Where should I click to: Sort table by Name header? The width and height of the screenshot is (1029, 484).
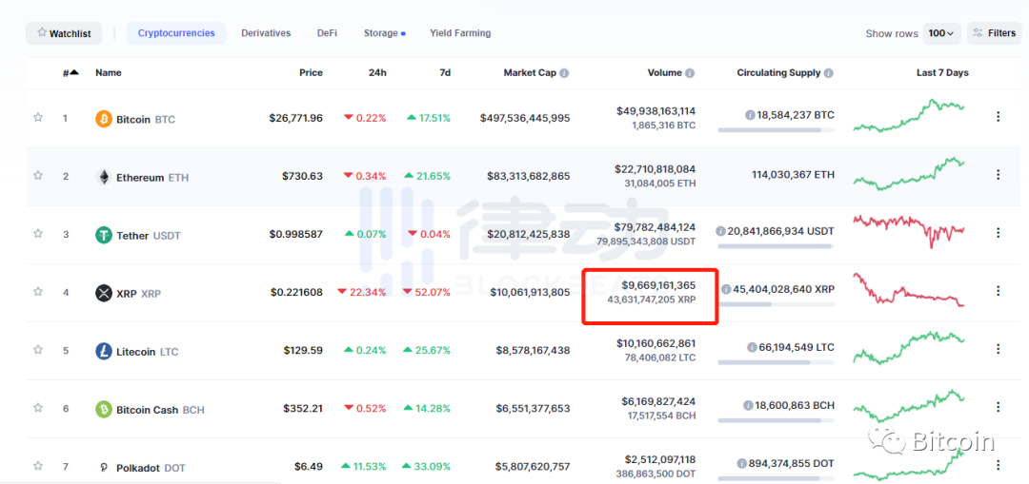[109, 73]
